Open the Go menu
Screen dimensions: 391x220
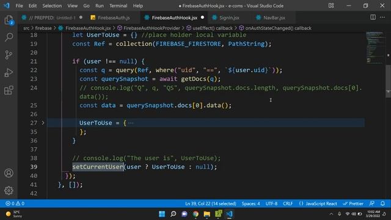point(86,5)
